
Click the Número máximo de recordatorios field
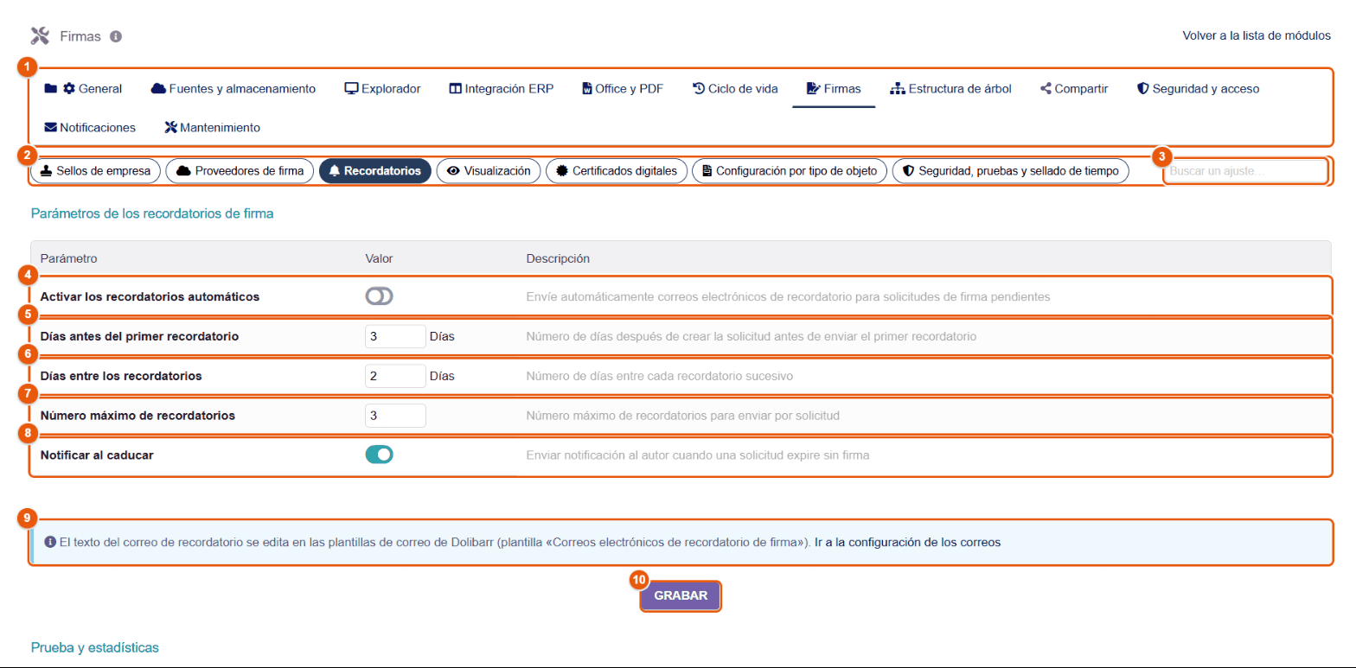point(395,416)
